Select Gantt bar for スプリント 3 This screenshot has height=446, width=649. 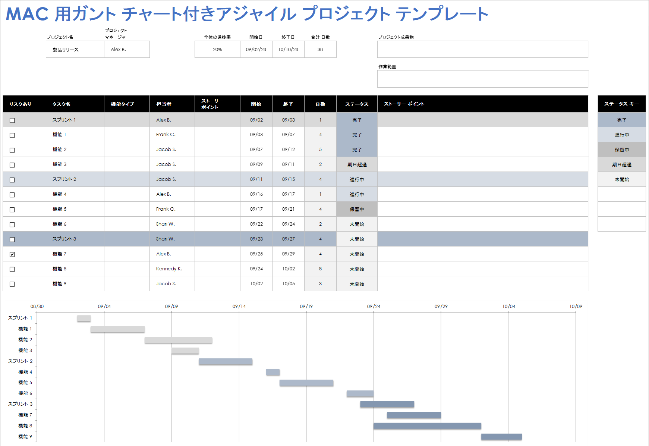click(387, 404)
